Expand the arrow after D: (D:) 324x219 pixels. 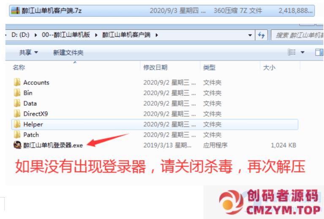[x=36, y=35]
